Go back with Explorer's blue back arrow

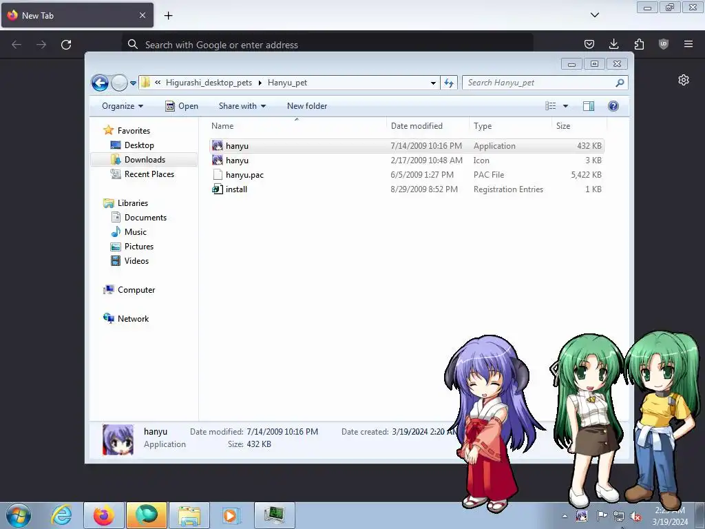[100, 83]
